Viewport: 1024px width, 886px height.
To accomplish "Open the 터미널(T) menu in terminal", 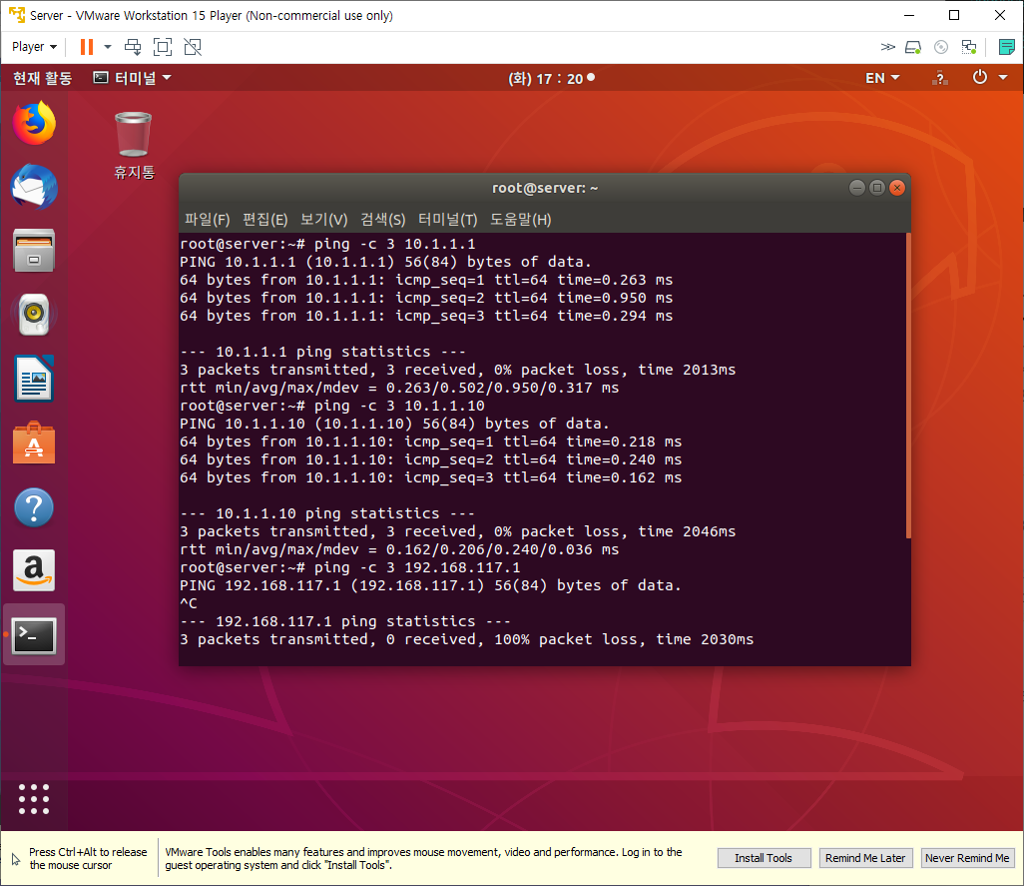I will [448, 220].
